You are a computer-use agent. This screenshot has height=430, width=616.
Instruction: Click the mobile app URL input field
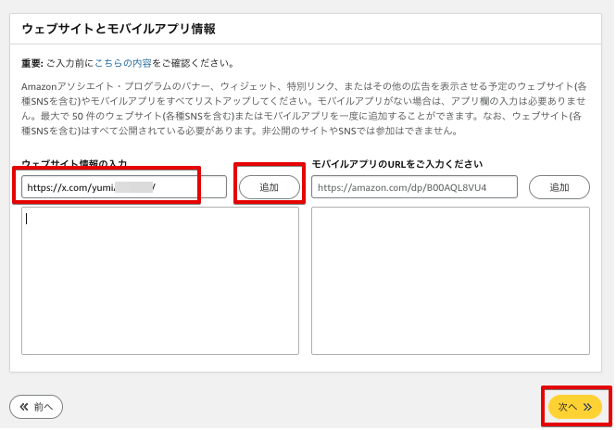[x=414, y=187]
